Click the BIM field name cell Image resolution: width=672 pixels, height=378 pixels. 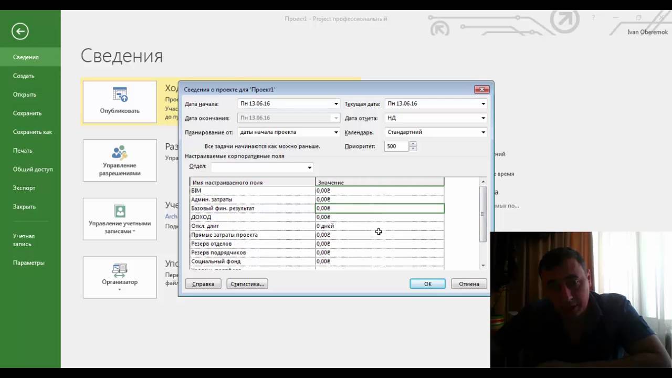click(253, 191)
